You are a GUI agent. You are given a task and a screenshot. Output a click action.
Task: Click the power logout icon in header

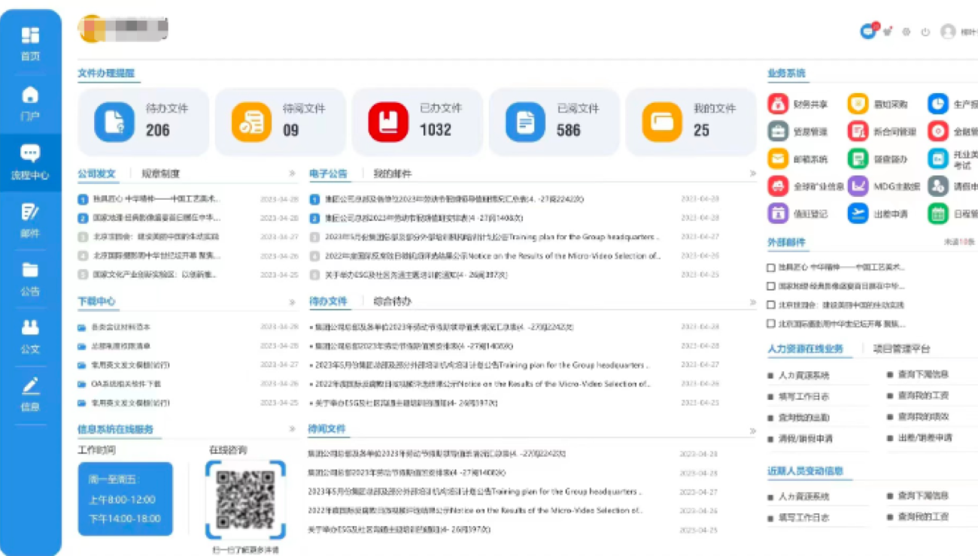point(925,32)
